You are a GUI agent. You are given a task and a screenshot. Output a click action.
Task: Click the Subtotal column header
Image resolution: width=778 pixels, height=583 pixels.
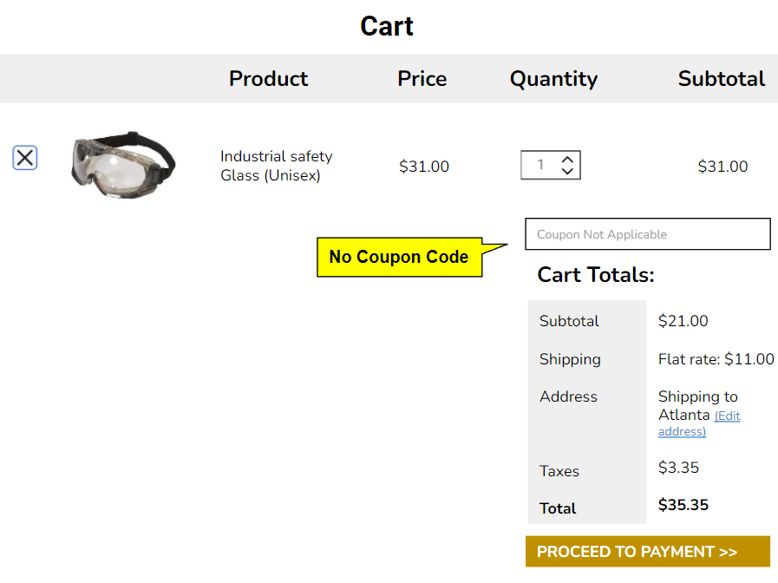pos(721,79)
